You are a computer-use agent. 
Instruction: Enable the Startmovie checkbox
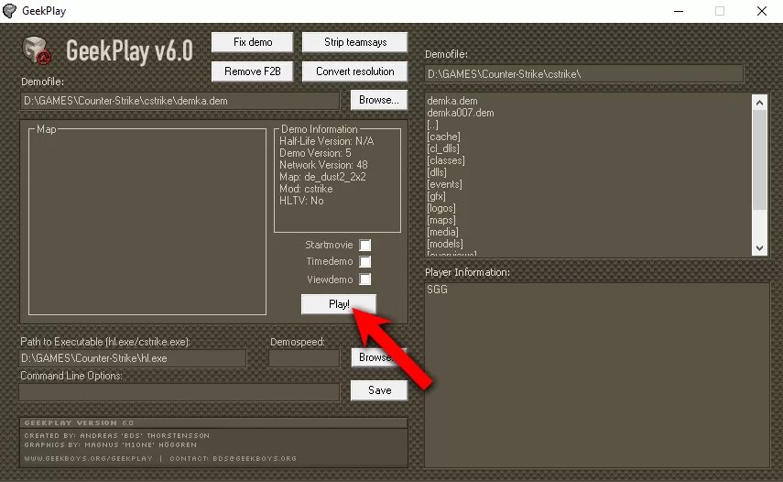[365, 245]
